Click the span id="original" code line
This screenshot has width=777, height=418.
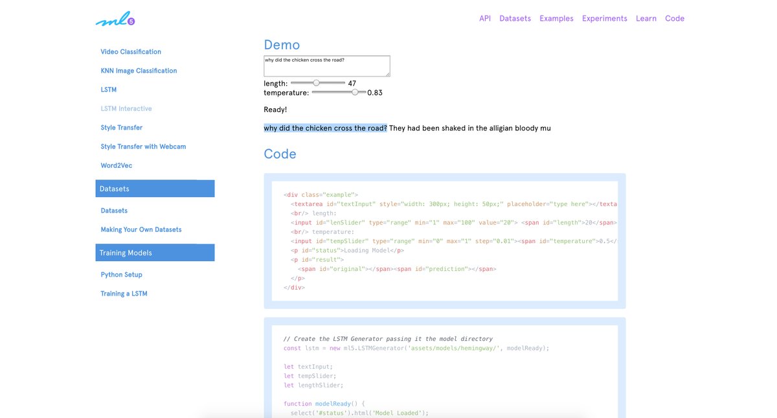click(x=397, y=269)
